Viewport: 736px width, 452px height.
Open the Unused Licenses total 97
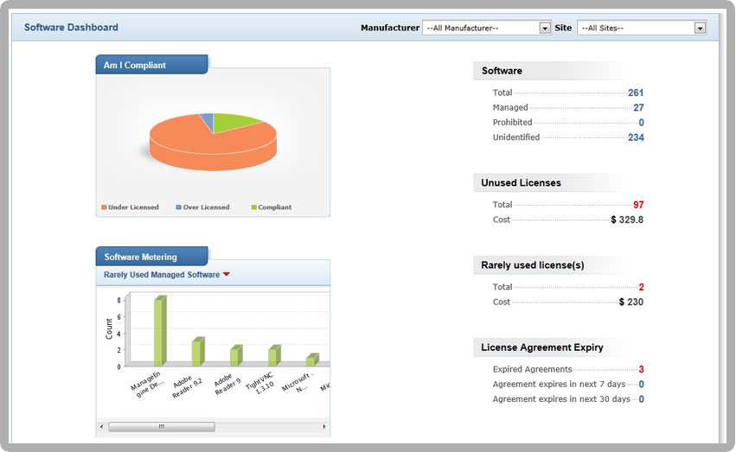(638, 205)
